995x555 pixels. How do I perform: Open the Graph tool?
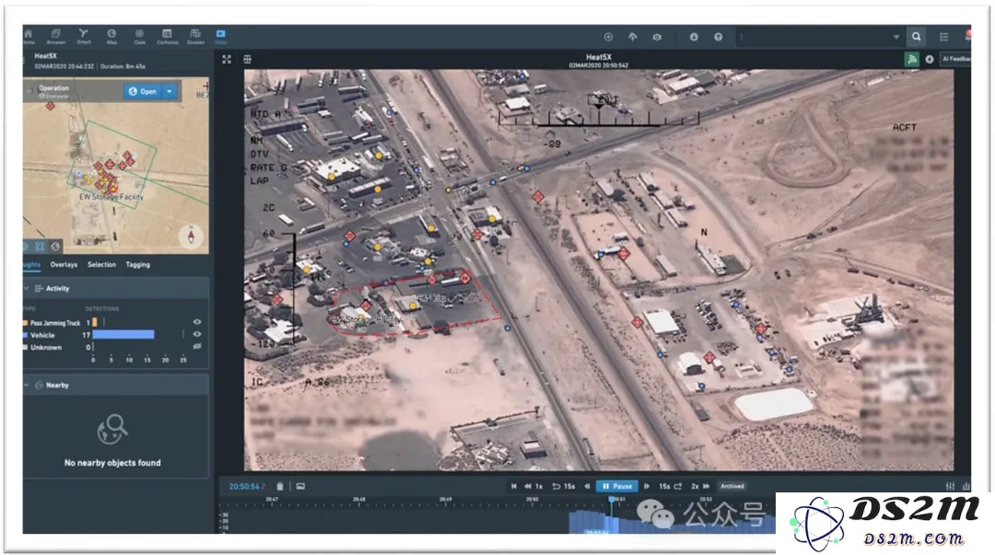[84, 36]
